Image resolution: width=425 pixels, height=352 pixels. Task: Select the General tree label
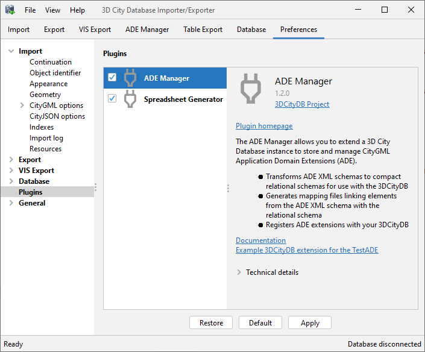(x=32, y=203)
